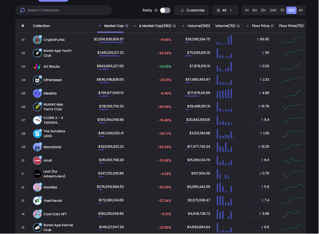Click the Market Cap info icon
Image resolution: width=319 pixels, height=234 pixels.
click(x=127, y=26)
